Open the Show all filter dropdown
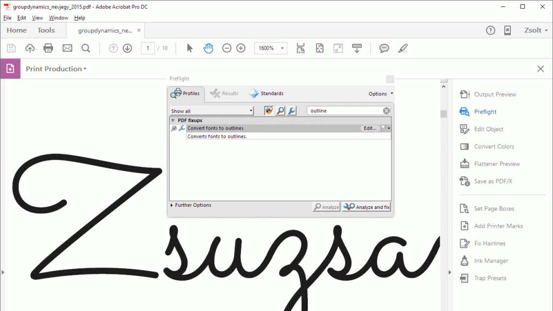The image size is (553, 311). [212, 111]
